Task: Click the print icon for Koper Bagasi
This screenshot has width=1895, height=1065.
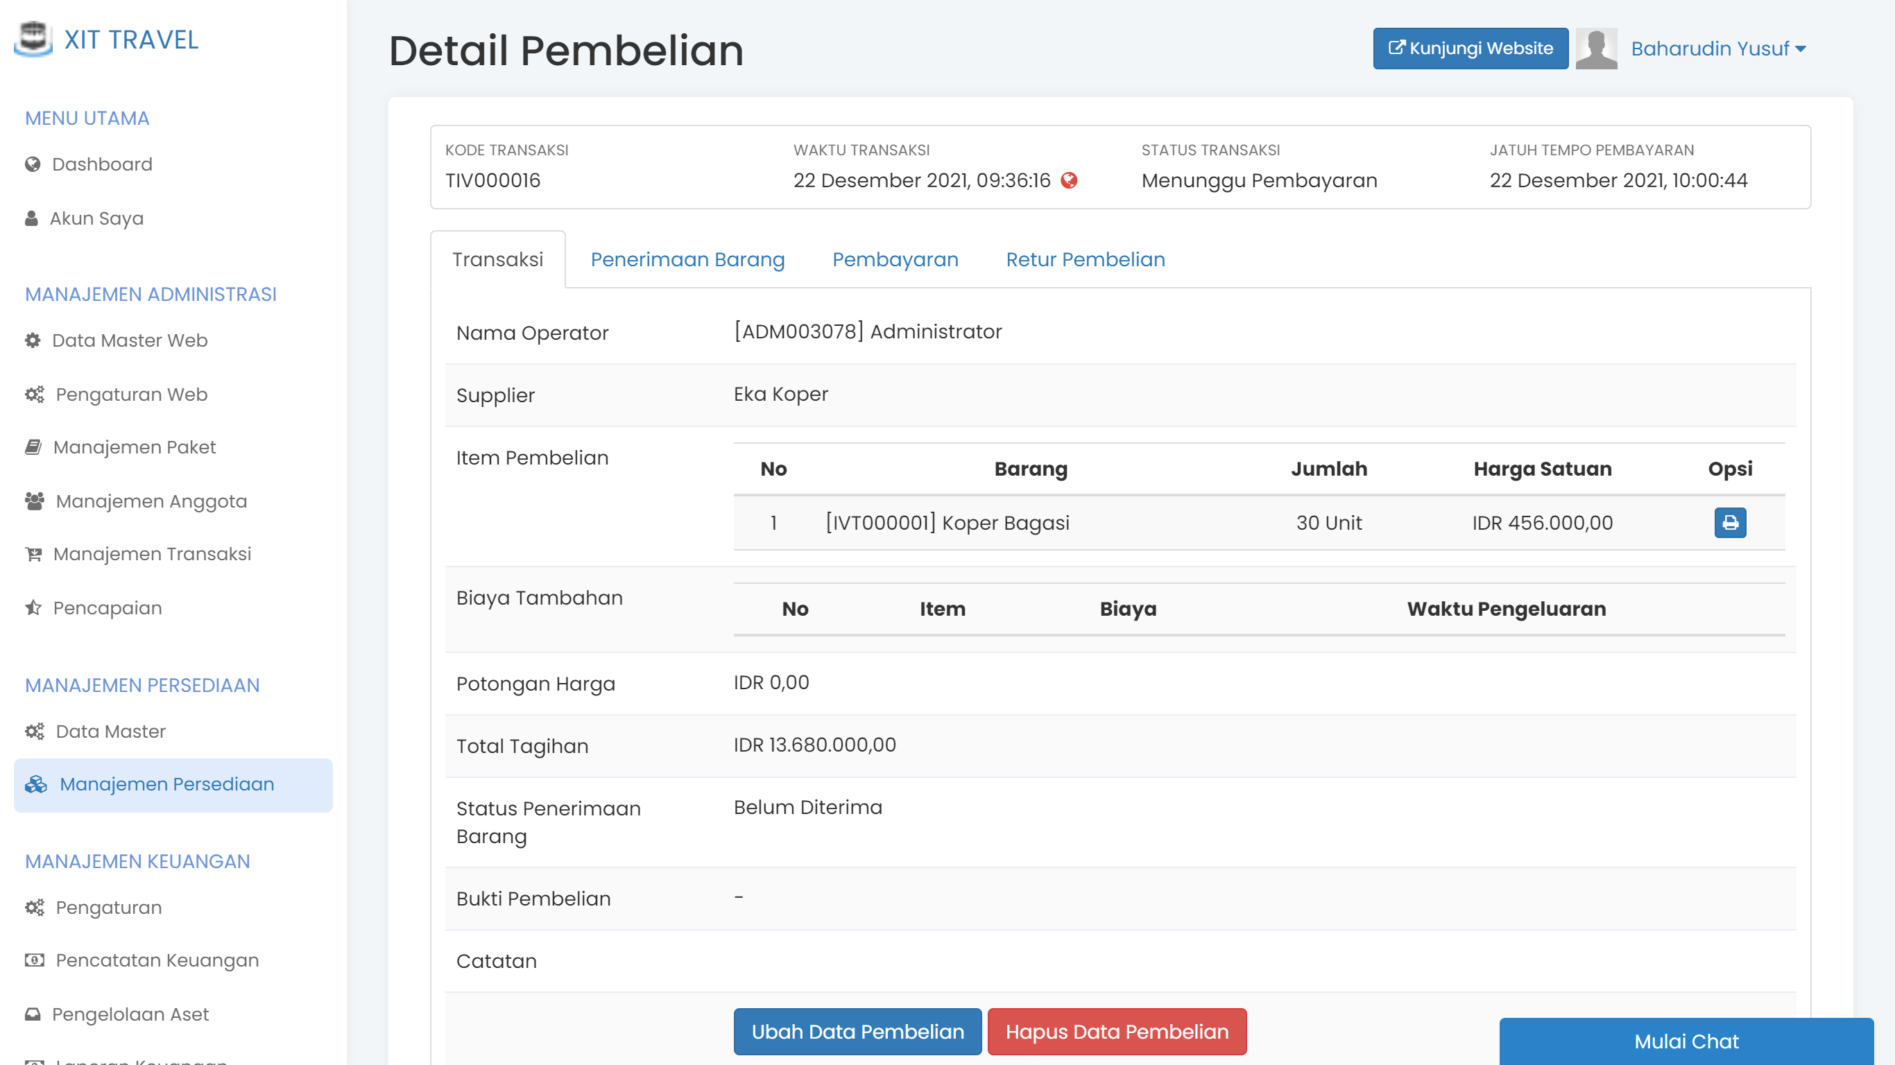Action: [1729, 522]
